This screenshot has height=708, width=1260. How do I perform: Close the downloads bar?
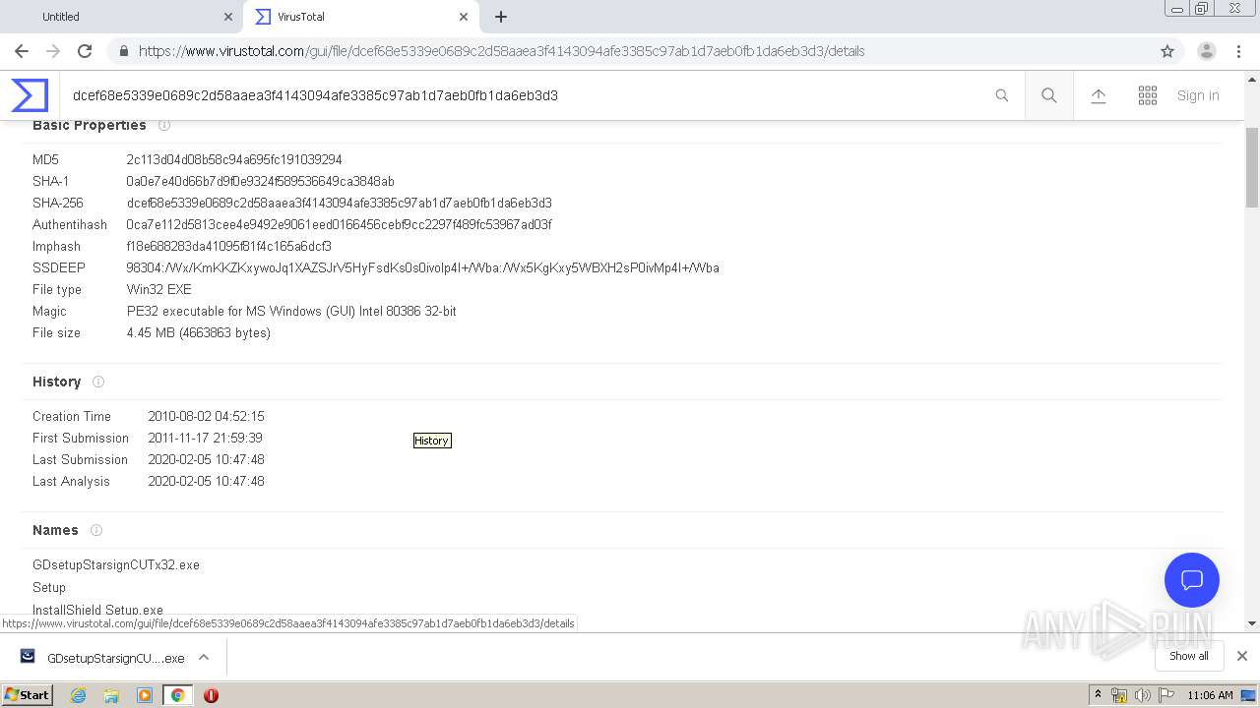point(1242,656)
